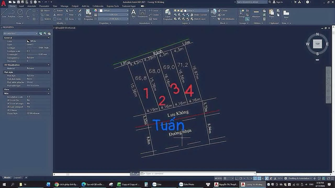335x188 pixels.
Task: Click the Copy modify tool
Action: 45,15
